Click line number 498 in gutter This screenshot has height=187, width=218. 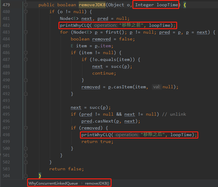pos(6,135)
